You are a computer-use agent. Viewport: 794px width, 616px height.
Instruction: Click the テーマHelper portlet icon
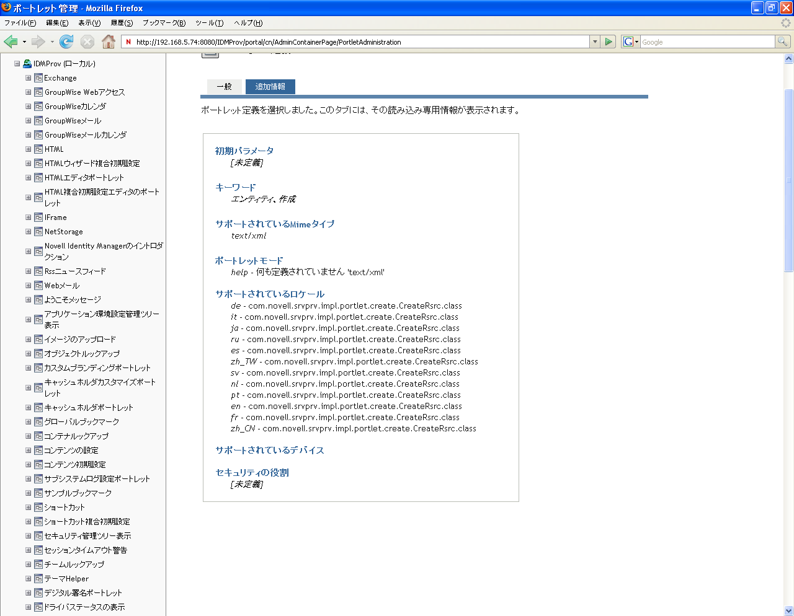(38, 579)
